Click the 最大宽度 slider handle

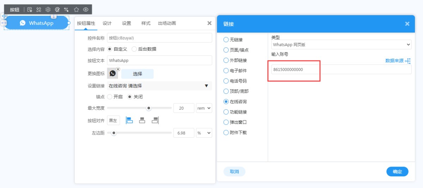click(149, 108)
